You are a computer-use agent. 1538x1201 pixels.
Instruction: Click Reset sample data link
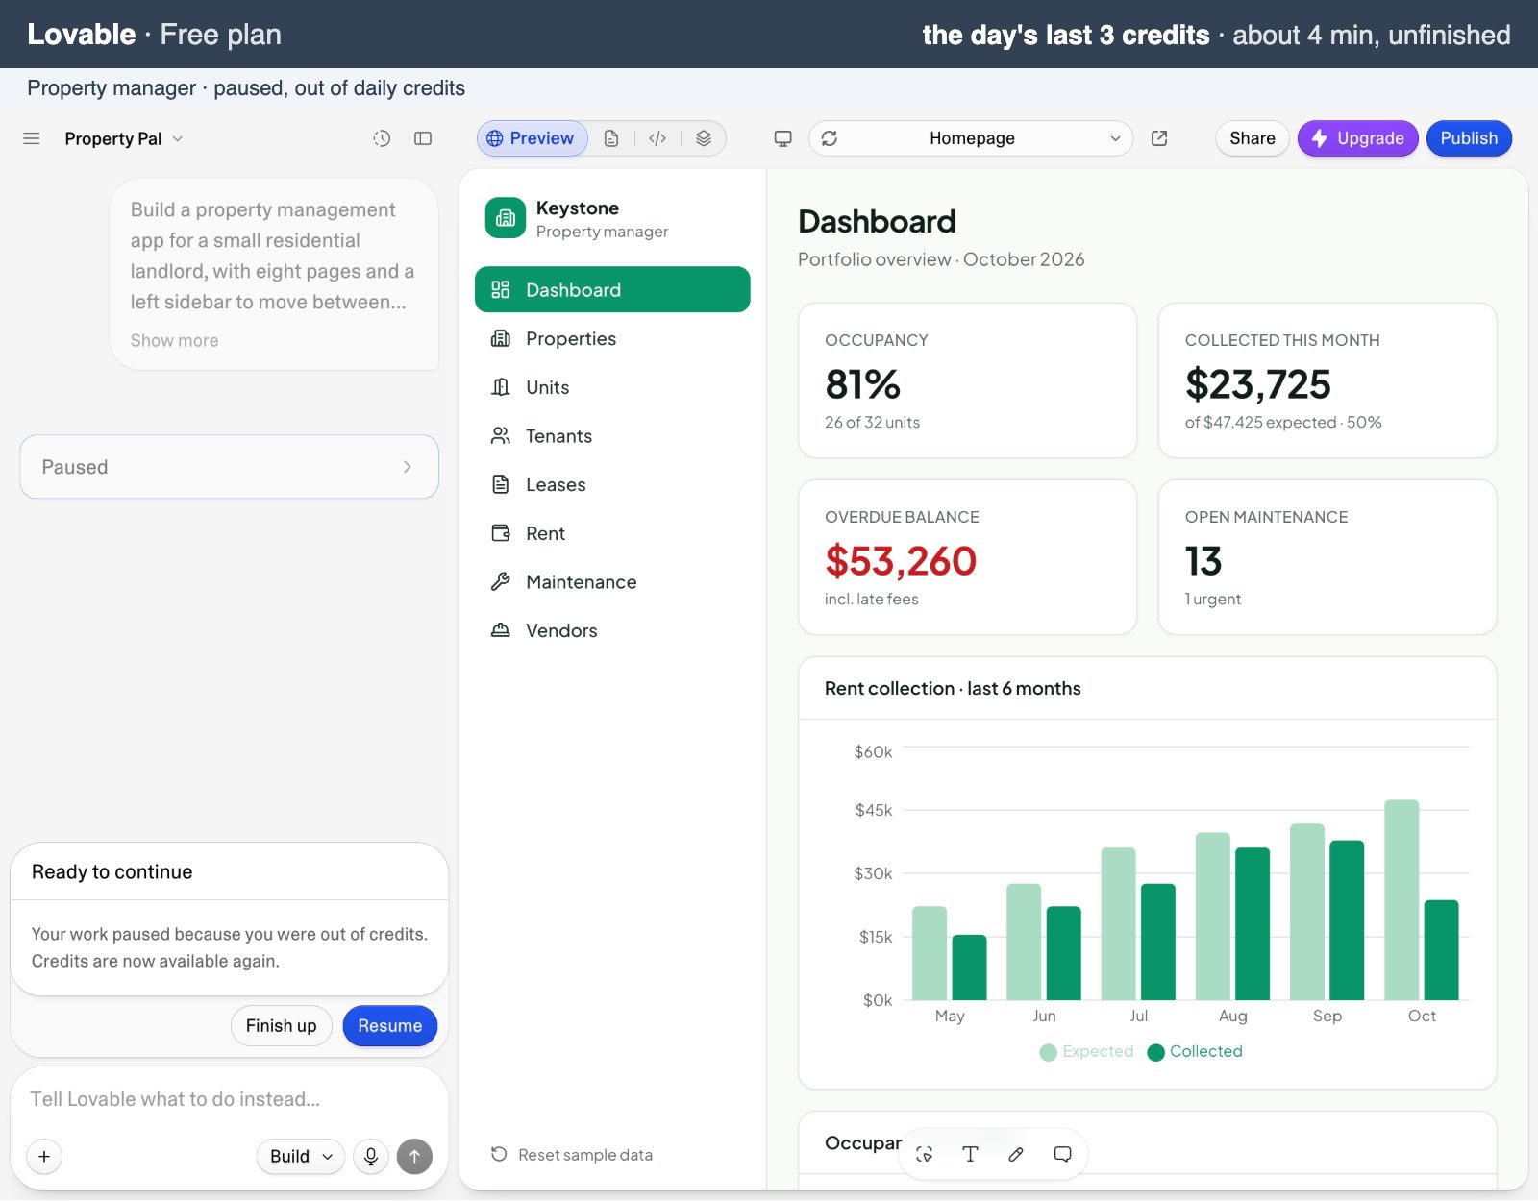coord(572,1154)
